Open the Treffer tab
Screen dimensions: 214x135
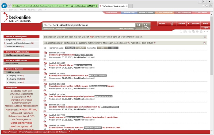coord(182,23)
